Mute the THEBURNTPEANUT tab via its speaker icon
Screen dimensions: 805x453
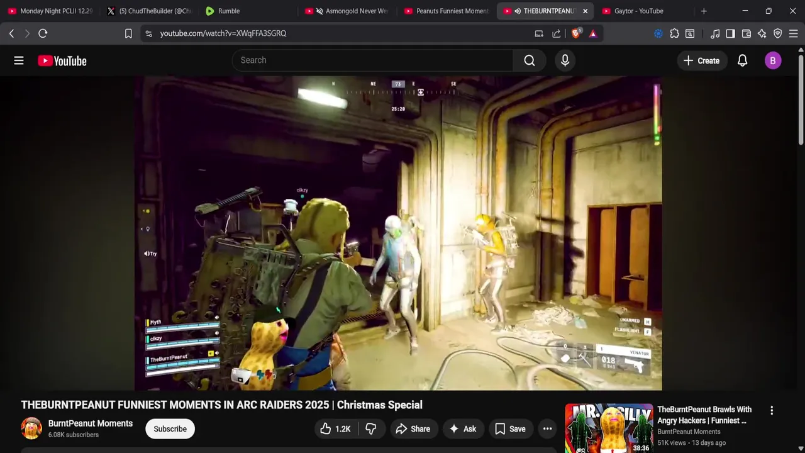517,11
